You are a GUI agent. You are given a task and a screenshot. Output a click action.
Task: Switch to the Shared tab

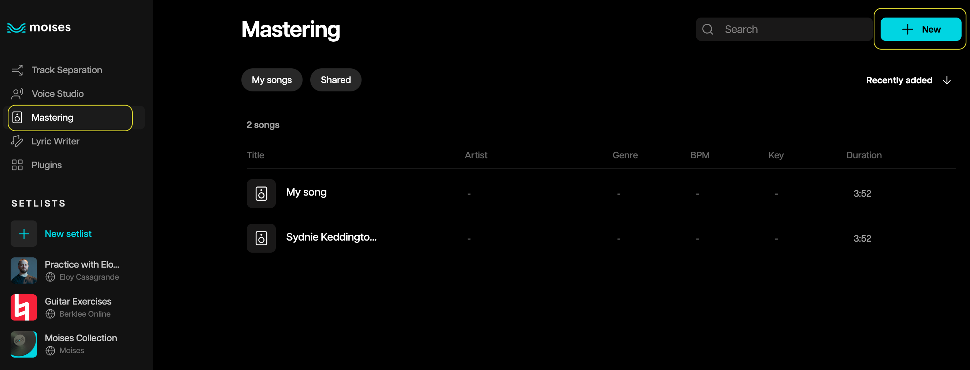(336, 80)
